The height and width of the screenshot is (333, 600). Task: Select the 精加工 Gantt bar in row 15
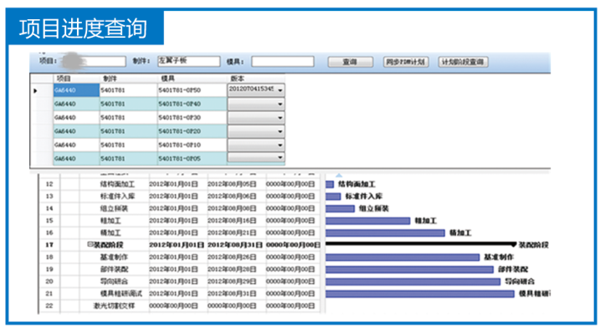tap(367, 221)
